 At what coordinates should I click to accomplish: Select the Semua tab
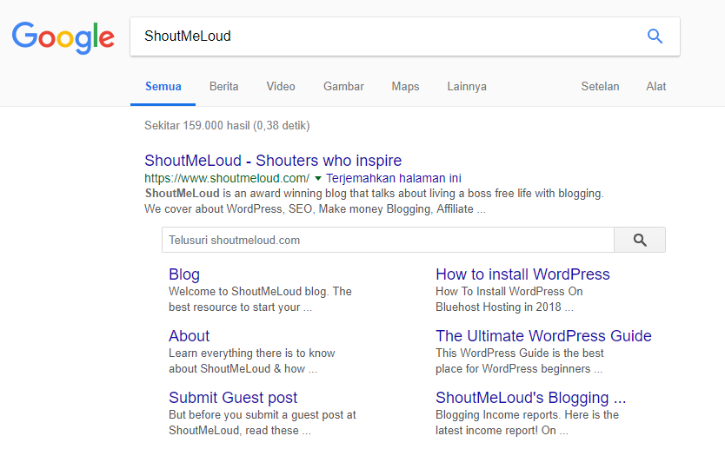(x=163, y=86)
